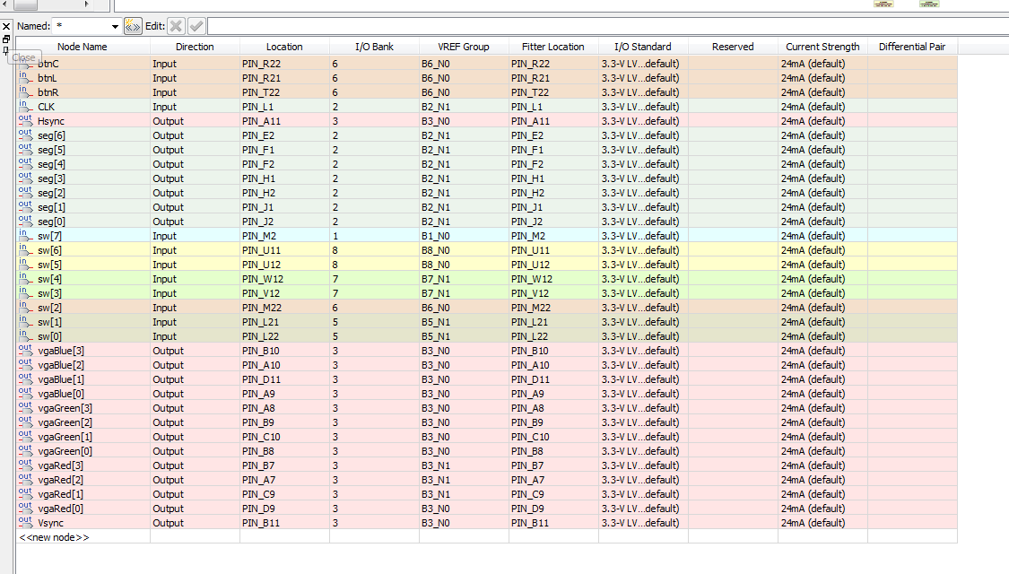Select the Direction cell for seg[1]
The width and height of the screenshot is (1009, 574).
click(195, 207)
